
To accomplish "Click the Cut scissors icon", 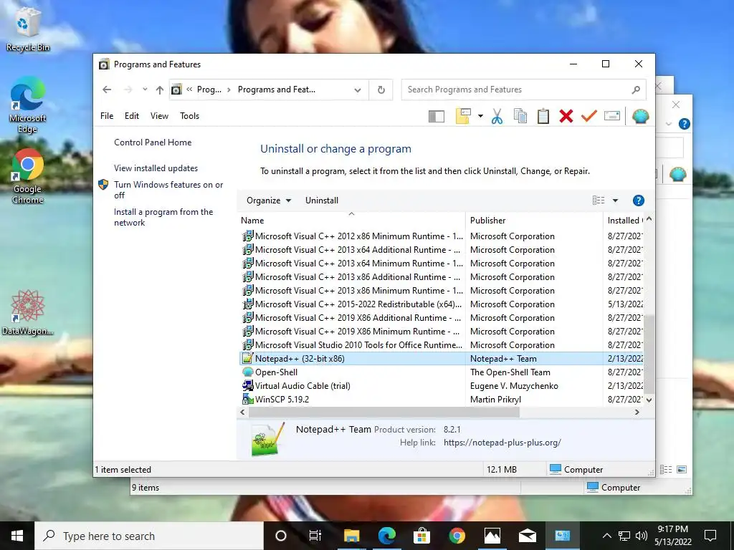I will pyautogui.click(x=497, y=116).
